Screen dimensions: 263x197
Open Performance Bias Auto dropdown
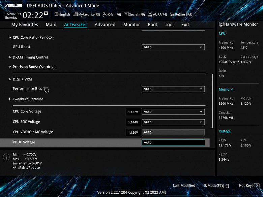point(173,89)
